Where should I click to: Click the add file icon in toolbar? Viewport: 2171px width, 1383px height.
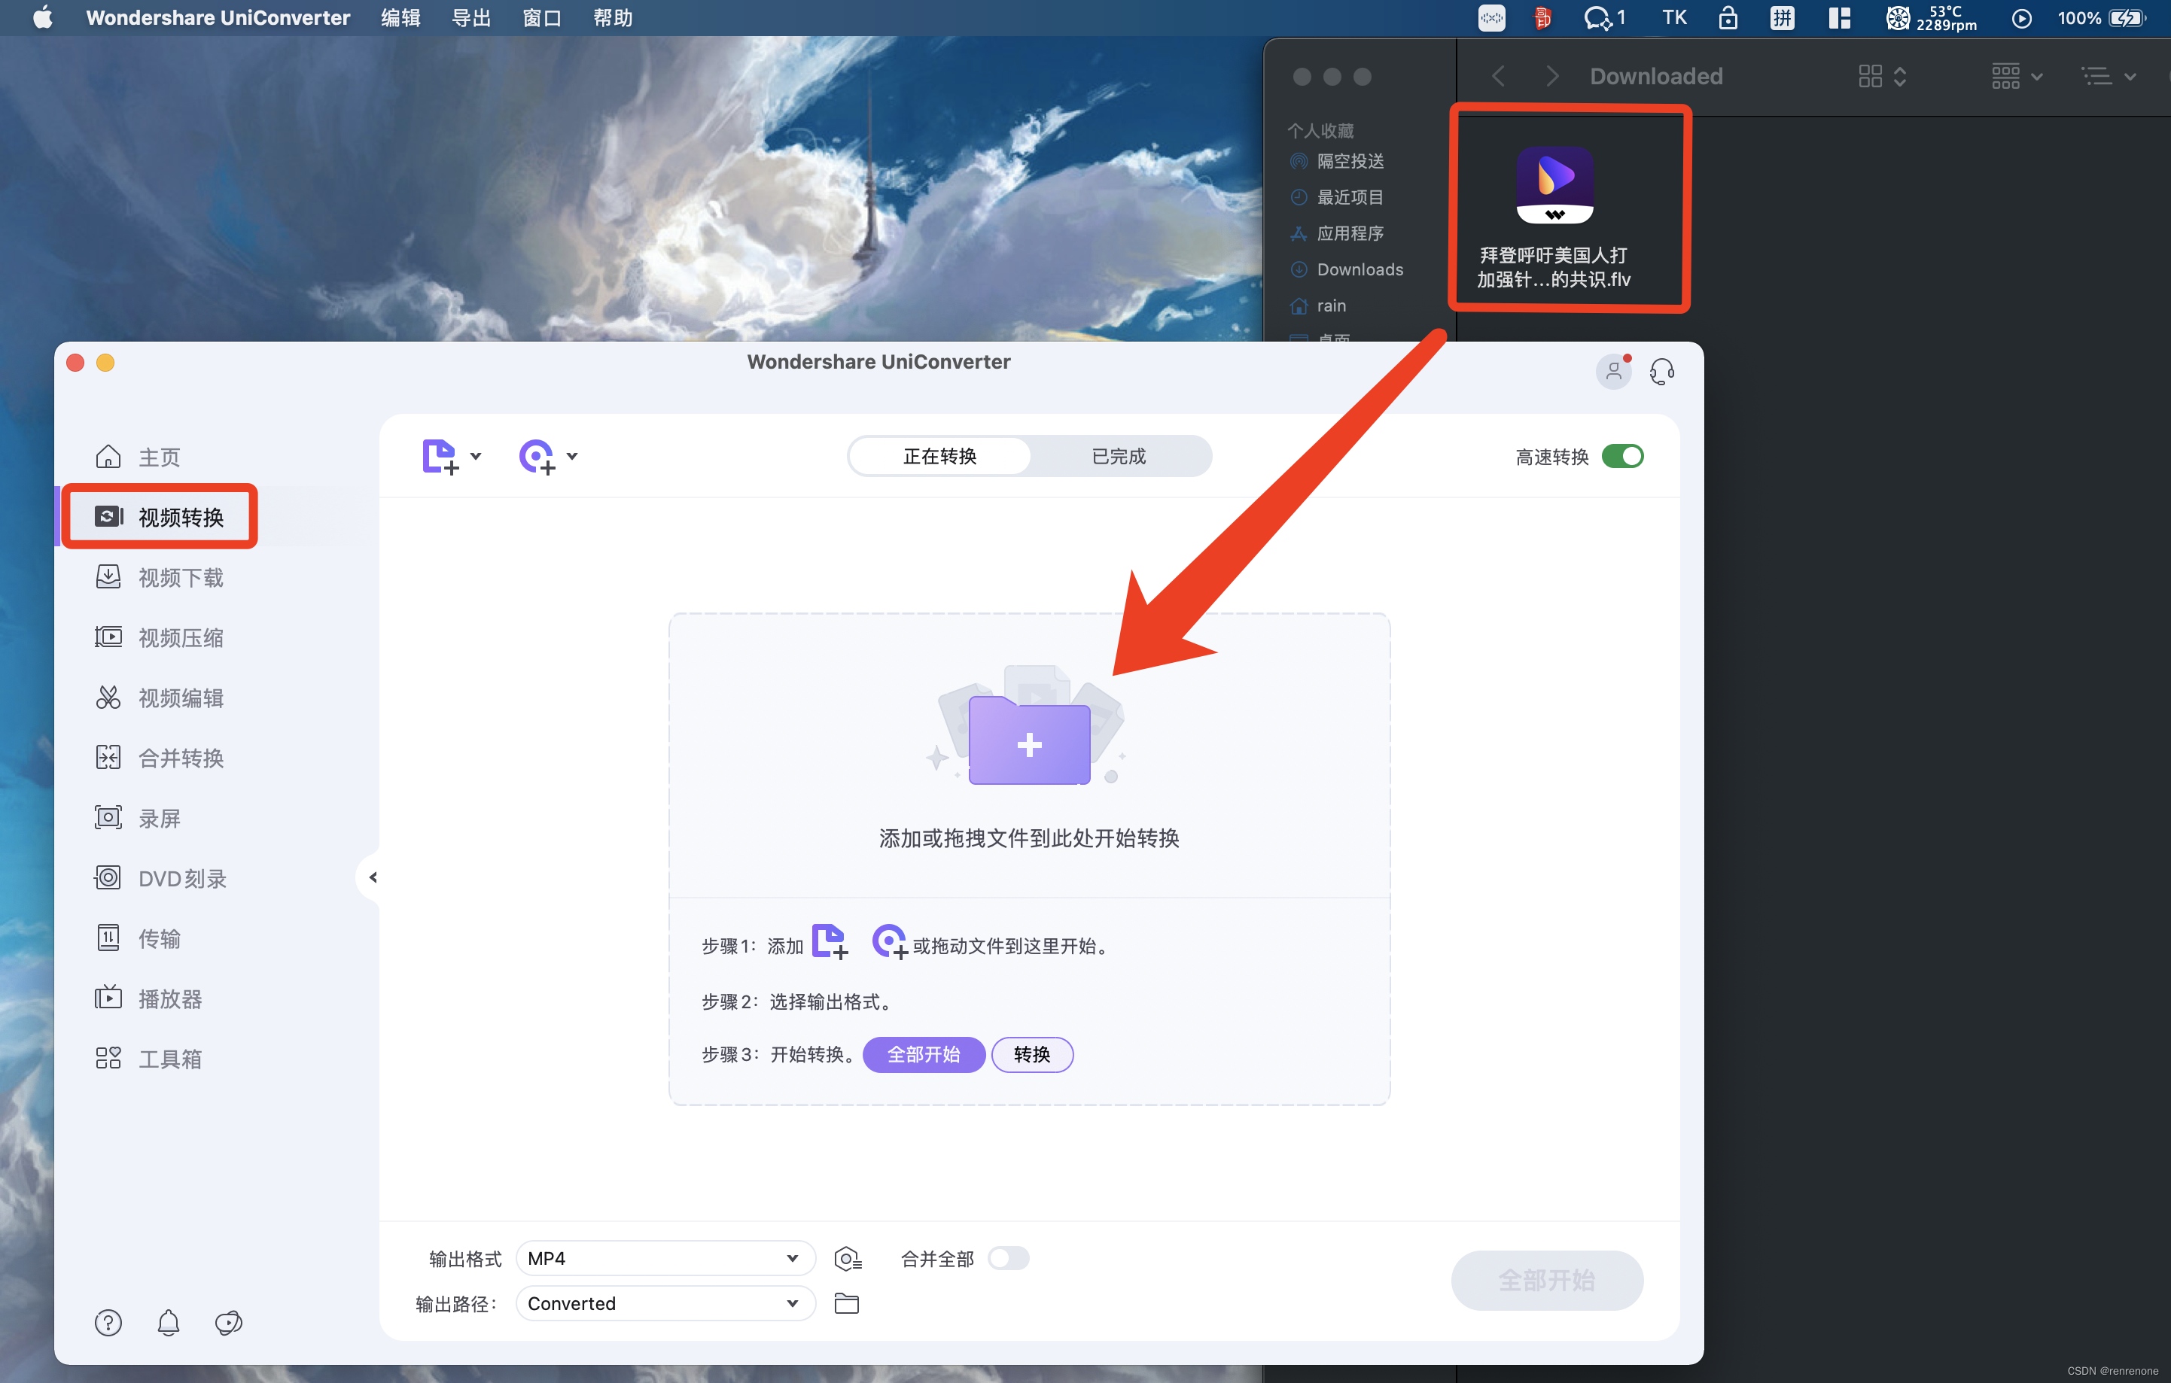[x=440, y=457]
